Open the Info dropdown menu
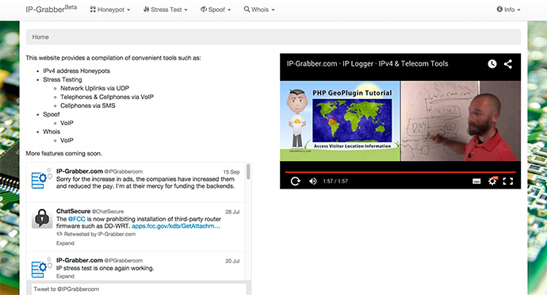Viewport: 547px width, 295px height. (x=509, y=10)
